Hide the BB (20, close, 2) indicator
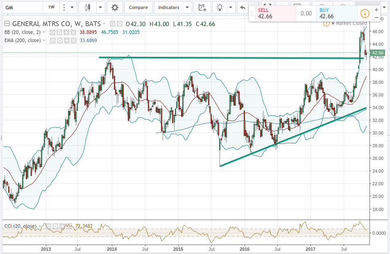Viewport: 390px width, 254px height. 52,32
